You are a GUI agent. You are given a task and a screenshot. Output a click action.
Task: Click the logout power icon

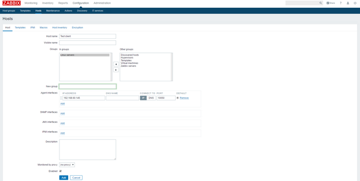pyautogui.click(x=355, y=3)
